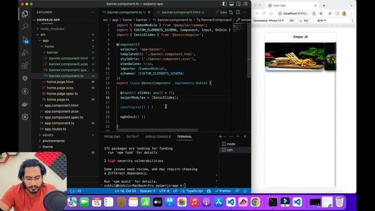Open Dimensions: iPhone 13 device dropdown
This screenshot has height=211, width=375.
click(268, 21)
